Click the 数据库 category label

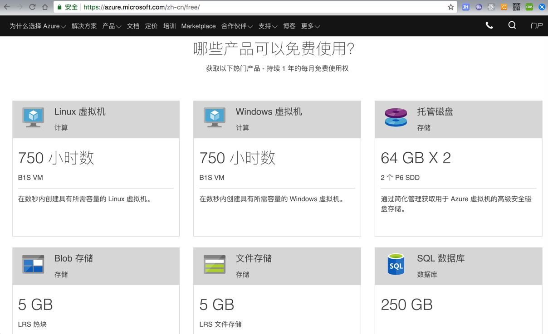(427, 275)
